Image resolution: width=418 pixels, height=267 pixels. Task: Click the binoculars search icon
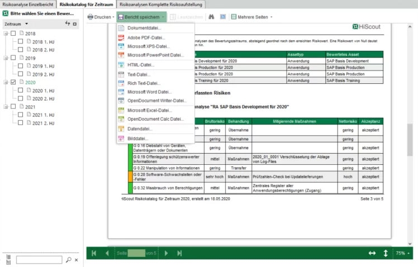[x=211, y=17]
